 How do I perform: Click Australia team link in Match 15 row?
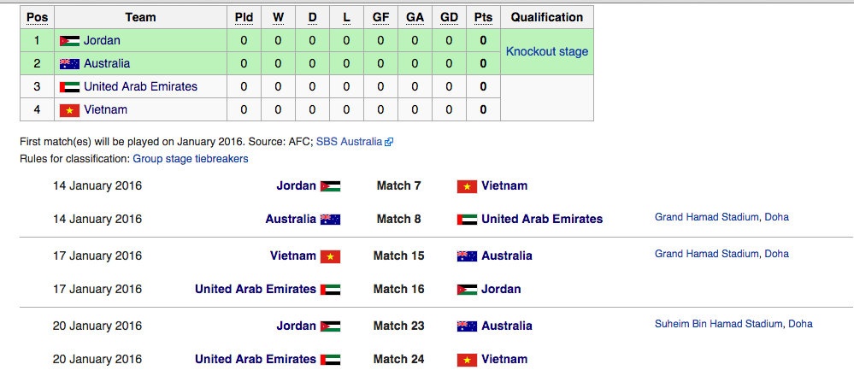tap(506, 256)
